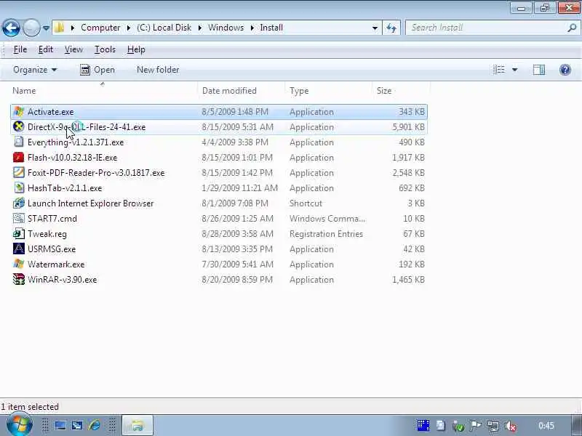Click the Action Center flag tray icon
582x436 pixels.
(476, 426)
